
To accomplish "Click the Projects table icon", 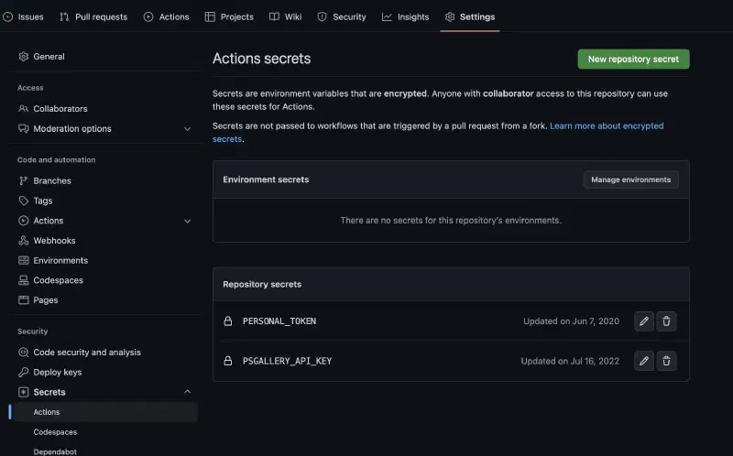I will pyautogui.click(x=210, y=16).
